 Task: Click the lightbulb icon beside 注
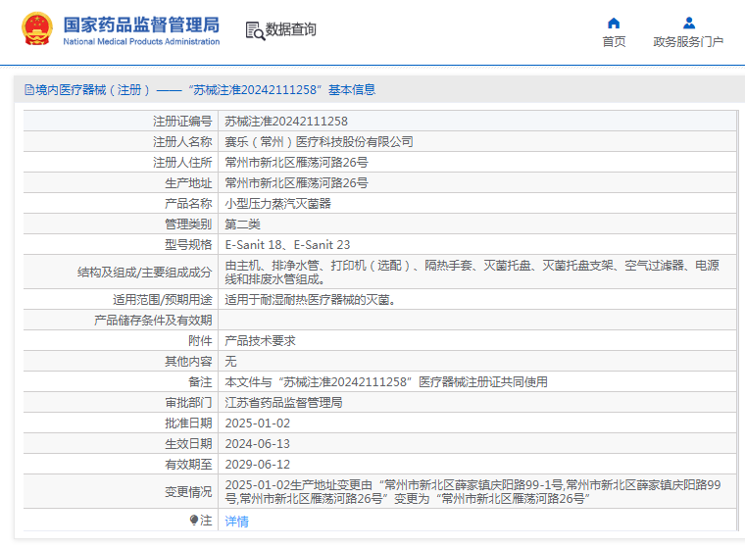click(x=194, y=521)
